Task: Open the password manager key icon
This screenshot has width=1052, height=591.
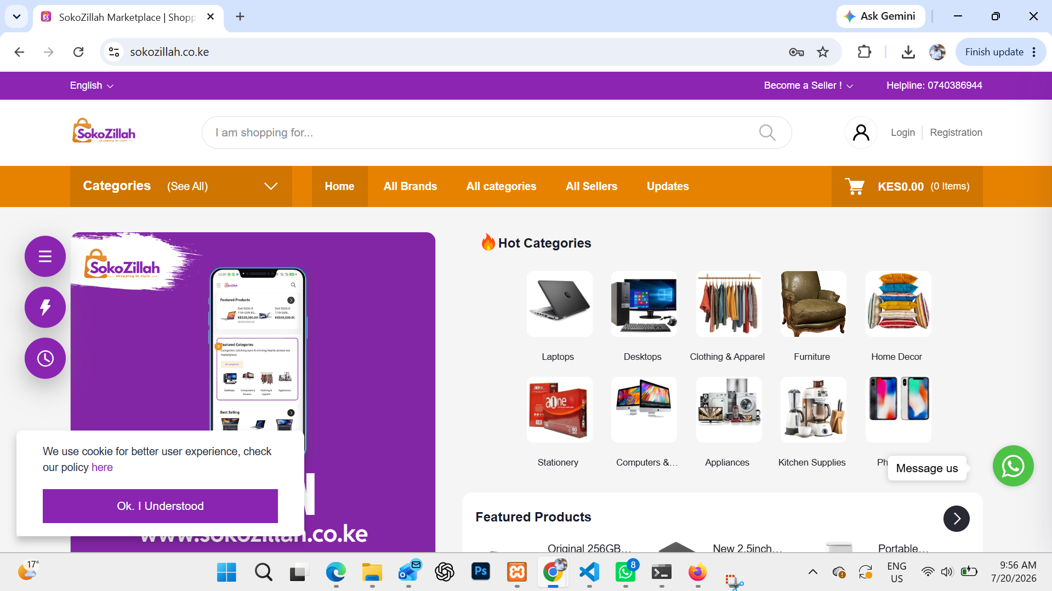Action: (x=796, y=52)
